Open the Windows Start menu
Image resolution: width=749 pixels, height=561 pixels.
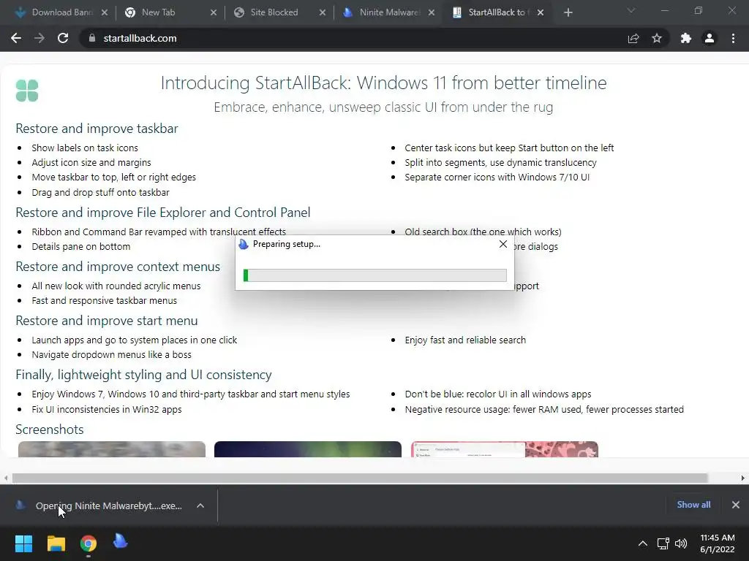23,543
